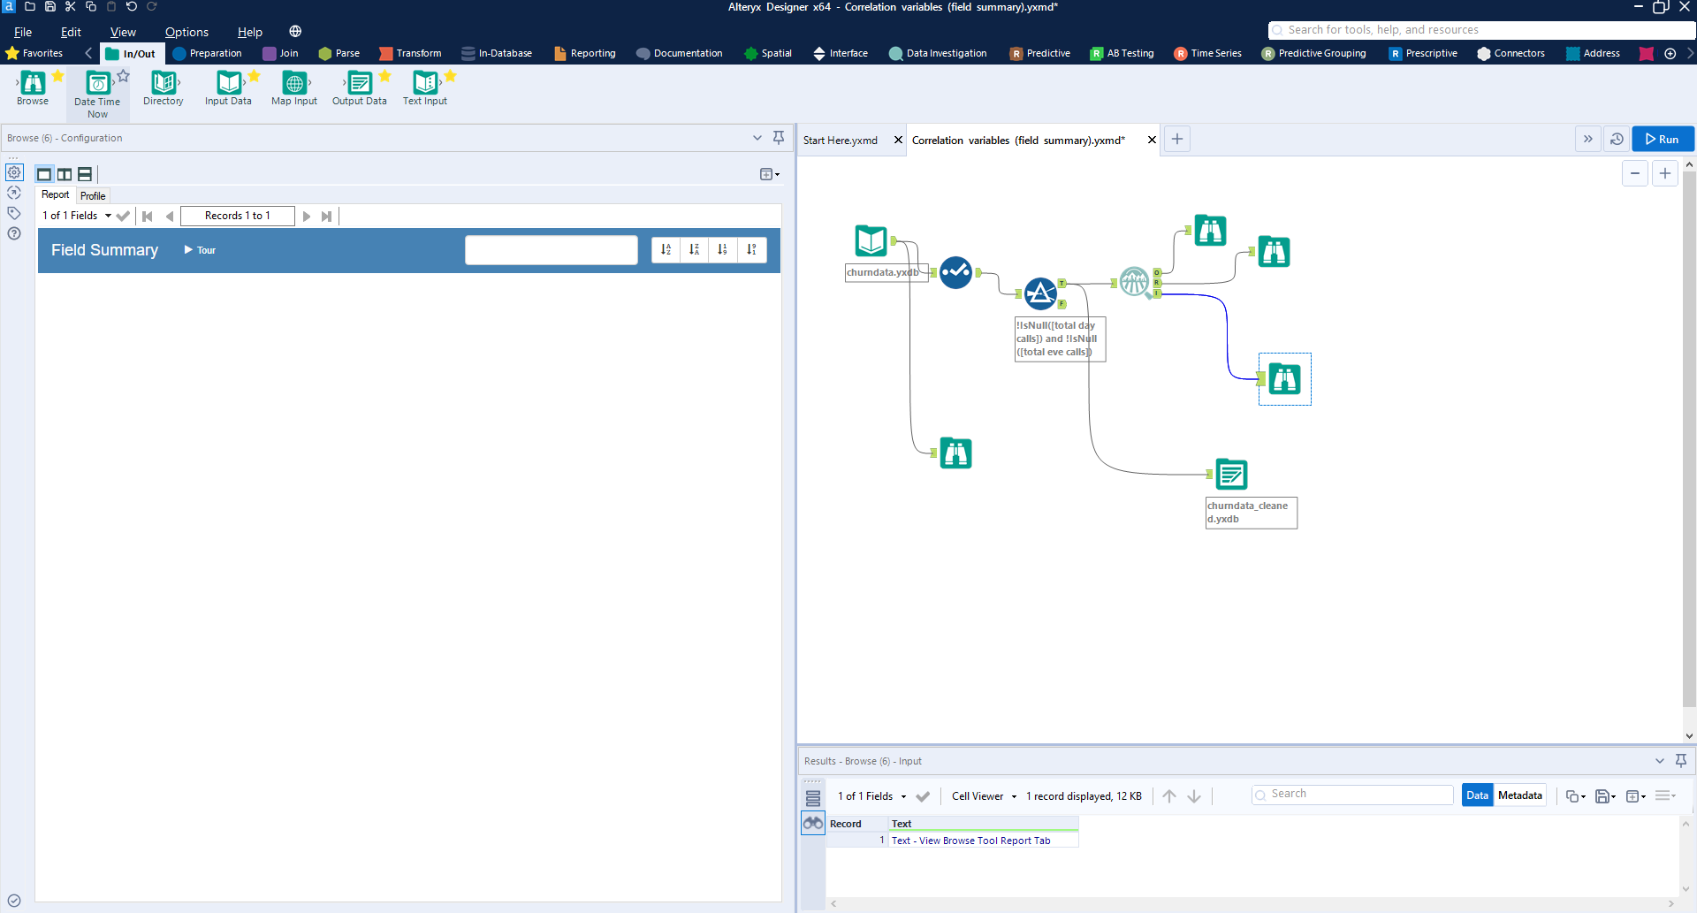Click the churndata_cleaned output node on canvas

tap(1231, 475)
